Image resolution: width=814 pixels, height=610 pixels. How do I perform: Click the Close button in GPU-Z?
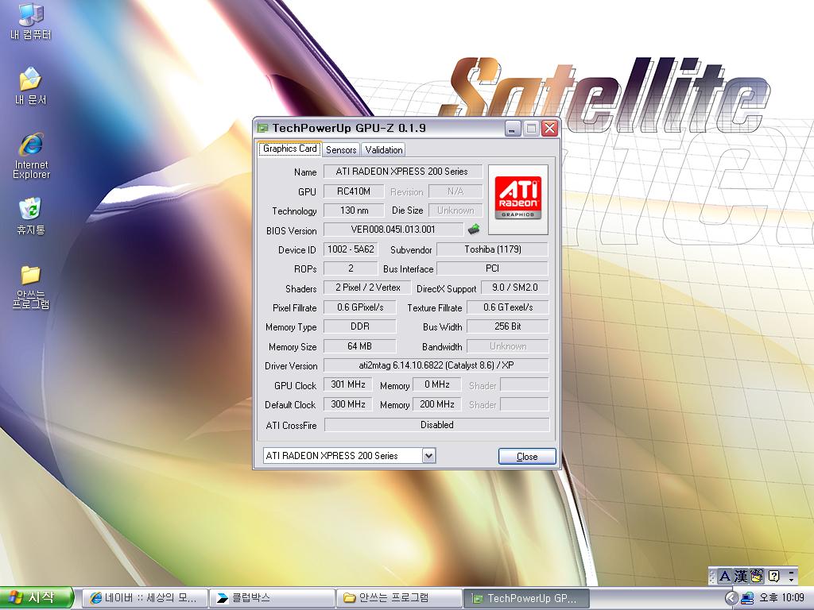527,457
